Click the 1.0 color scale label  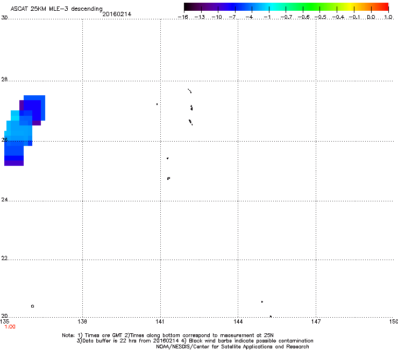pos(388,17)
